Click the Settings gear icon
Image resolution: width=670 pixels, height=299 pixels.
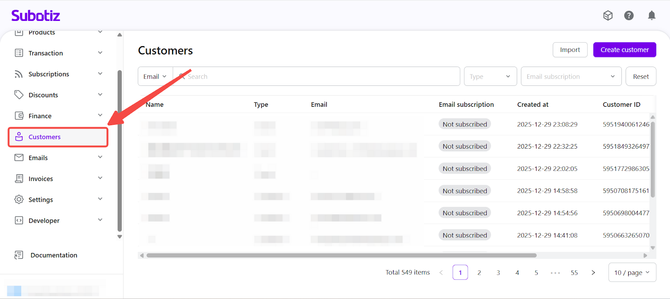point(19,199)
